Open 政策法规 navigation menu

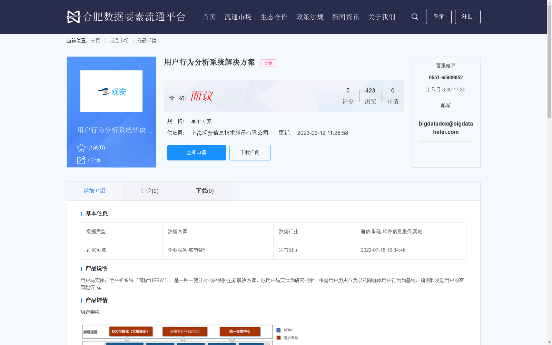tap(310, 17)
